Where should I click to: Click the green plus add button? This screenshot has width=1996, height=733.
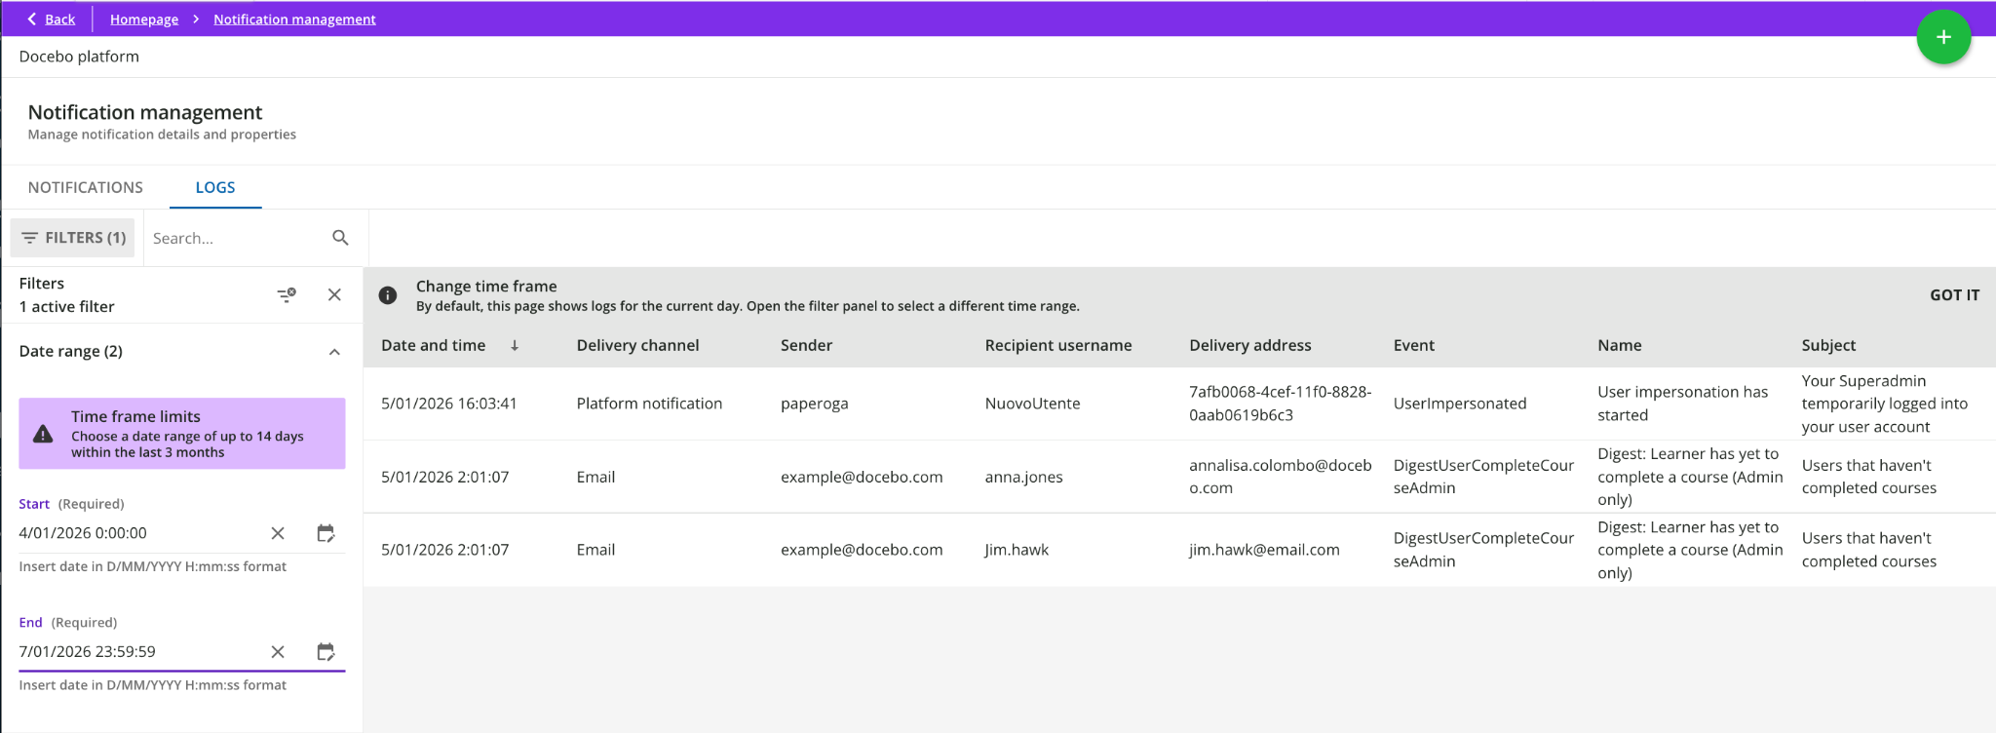coord(1942,37)
